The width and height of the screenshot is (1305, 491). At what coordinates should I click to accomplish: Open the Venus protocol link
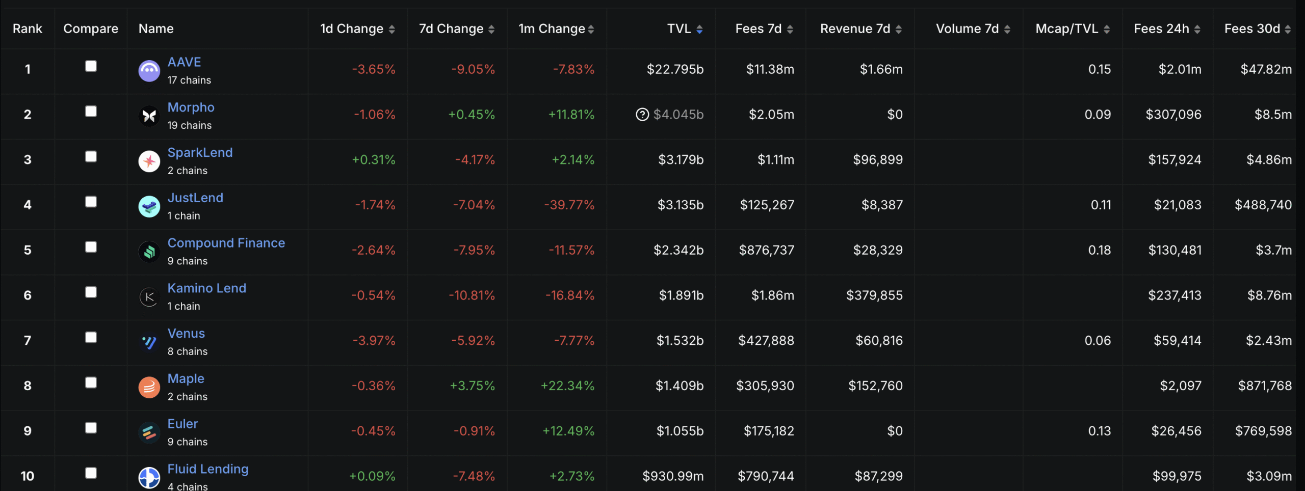pyautogui.click(x=187, y=334)
